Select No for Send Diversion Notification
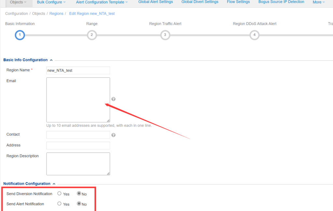This screenshot has width=333, height=211. tap(79, 194)
